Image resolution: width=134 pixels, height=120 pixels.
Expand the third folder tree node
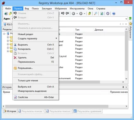pyautogui.click(x=8, y=44)
